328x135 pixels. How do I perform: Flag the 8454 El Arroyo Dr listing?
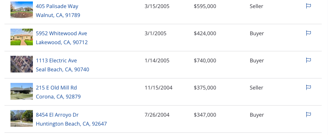pos(308,114)
